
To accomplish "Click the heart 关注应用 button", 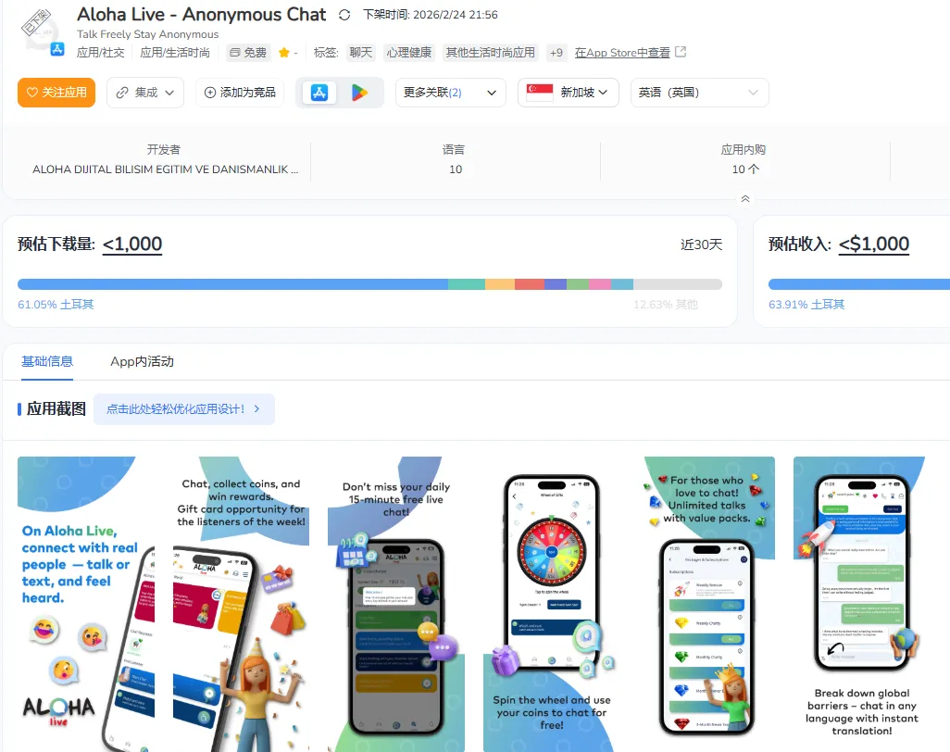I will click(x=56, y=92).
